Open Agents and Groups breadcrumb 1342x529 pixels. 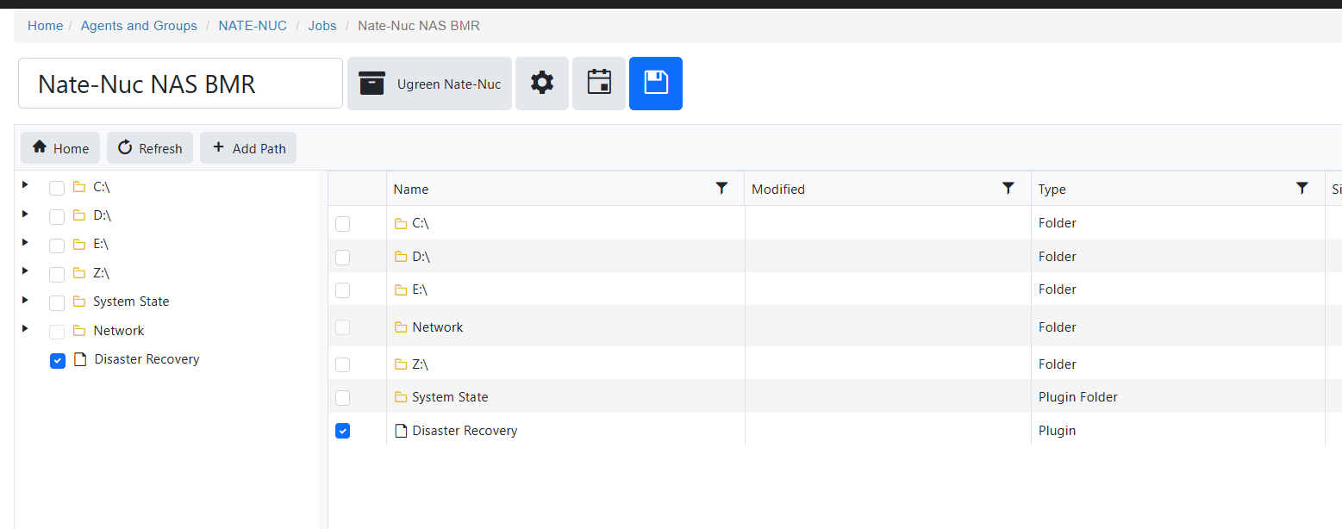click(x=139, y=26)
